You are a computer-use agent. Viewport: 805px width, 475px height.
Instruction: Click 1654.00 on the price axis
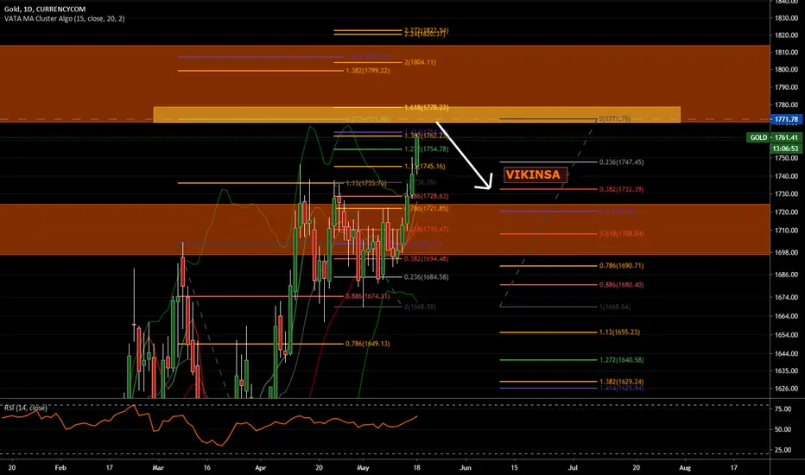[x=787, y=335]
